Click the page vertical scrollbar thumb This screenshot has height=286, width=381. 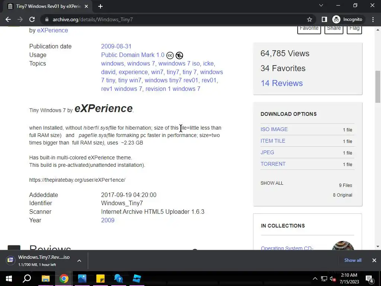click(x=378, y=86)
